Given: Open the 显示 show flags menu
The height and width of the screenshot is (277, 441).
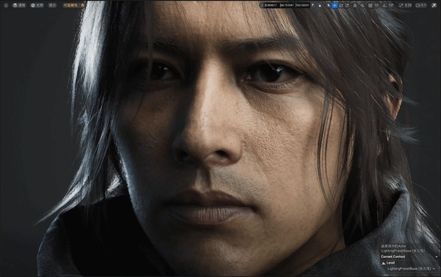Looking at the screenshot, I should (52, 5).
